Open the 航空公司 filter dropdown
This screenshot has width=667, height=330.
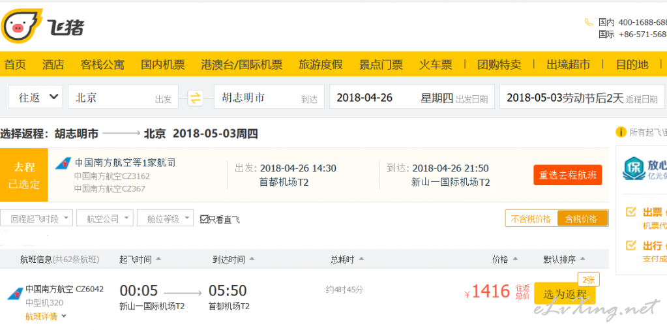[x=105, y=218]
